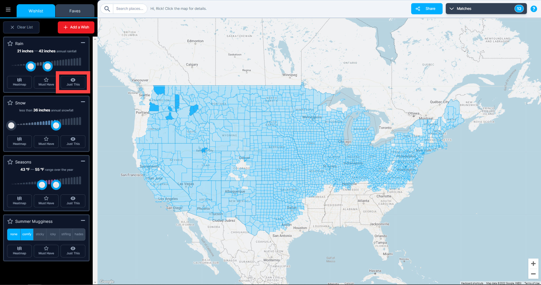Zoom in on the map

(x=533, y=264)
